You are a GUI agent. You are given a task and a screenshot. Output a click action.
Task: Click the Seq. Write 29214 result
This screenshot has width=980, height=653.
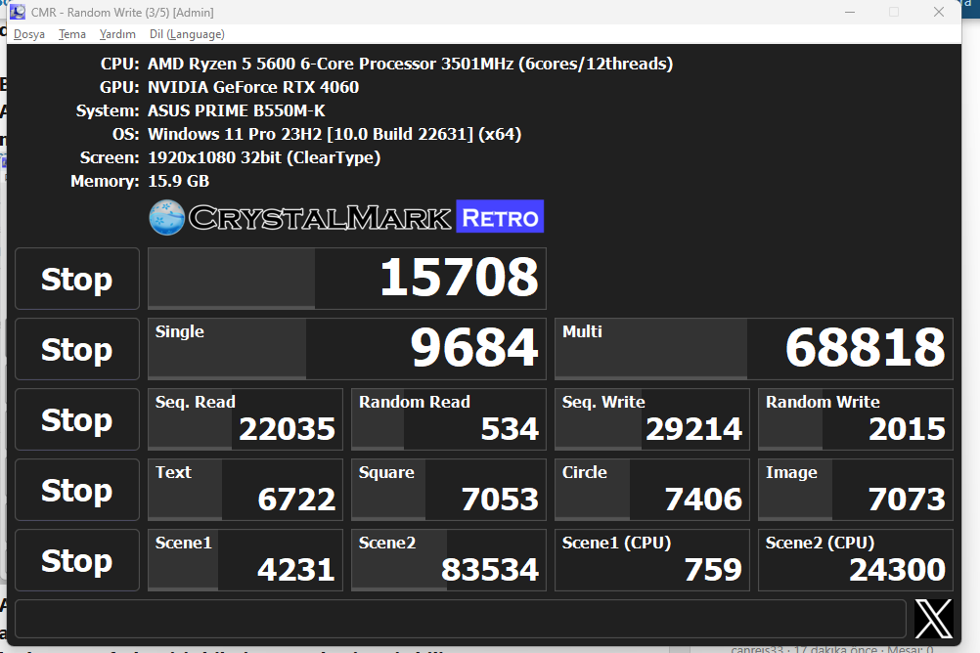[652, 420]
